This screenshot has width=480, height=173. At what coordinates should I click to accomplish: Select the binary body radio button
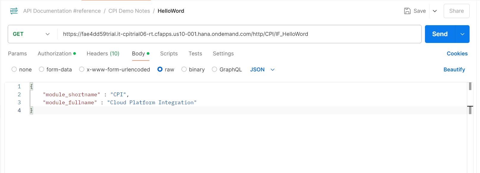(184, 69)
